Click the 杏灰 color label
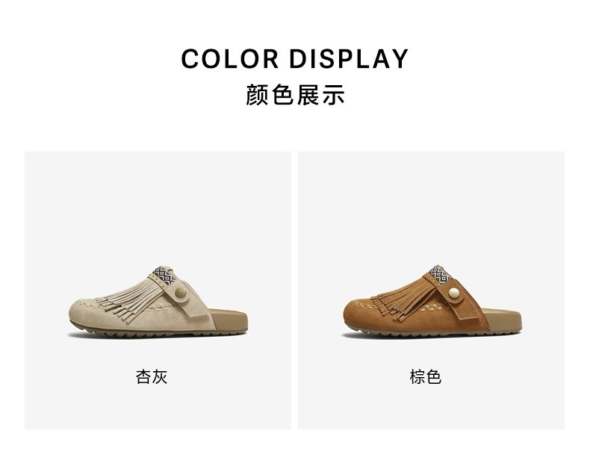This screenshot has width=590, height=463. coord(152,377)
